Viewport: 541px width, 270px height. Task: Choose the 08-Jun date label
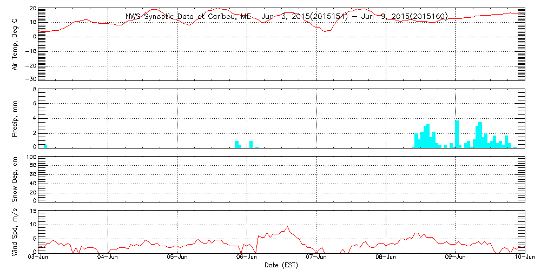click(x=386, y=258)
